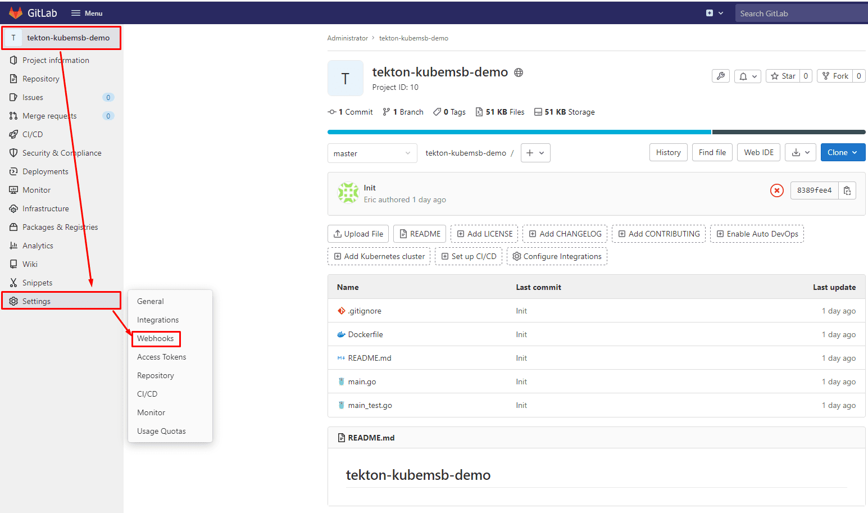The width and height of the screenshot is (868, 513).
Task: Open the top Menu hamburger
Action: click(x=87, y=13)
